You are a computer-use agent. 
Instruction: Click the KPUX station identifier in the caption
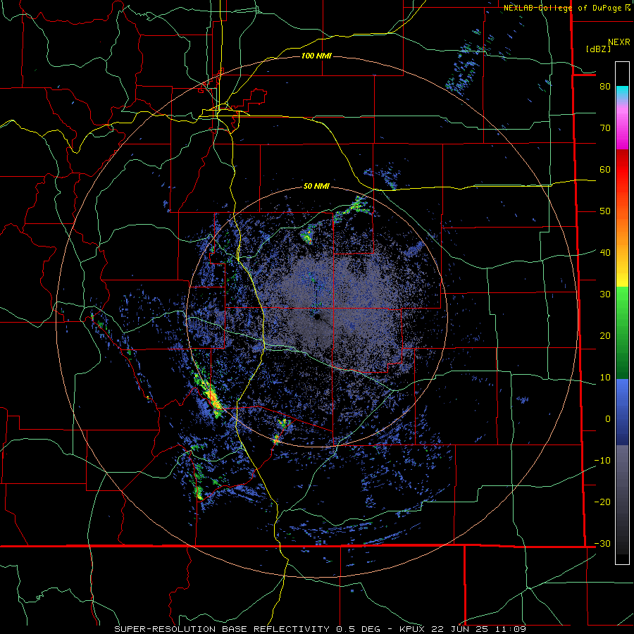point(412,629)
